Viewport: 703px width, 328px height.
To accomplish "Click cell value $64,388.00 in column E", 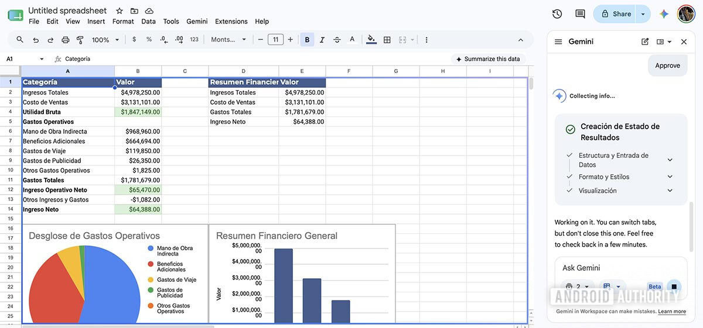I will click(x=302, y=122).
